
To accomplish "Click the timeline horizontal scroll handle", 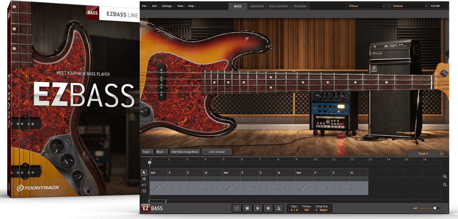I will pyautogui.click(x=157, y=201).
